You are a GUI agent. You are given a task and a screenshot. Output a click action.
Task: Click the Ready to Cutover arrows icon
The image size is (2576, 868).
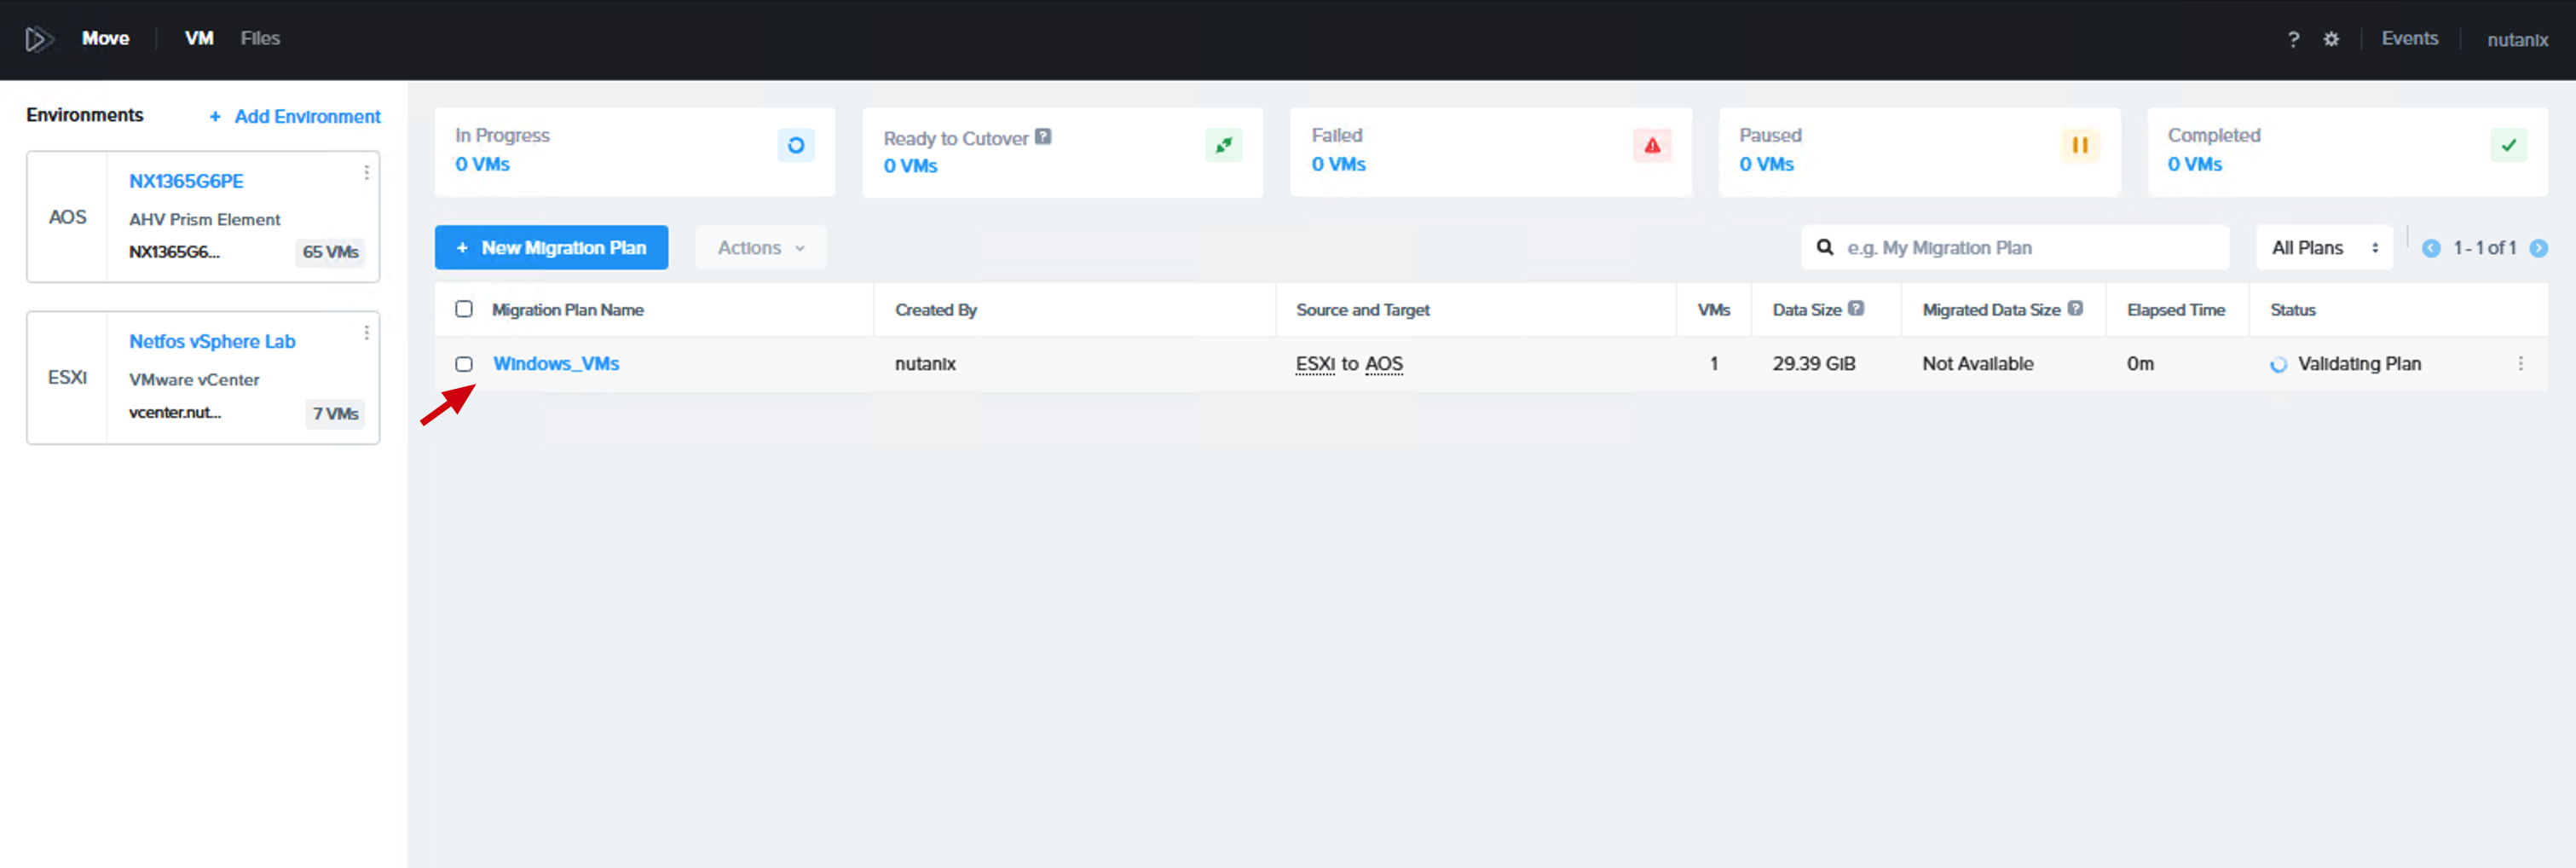tap(1224, 146)
